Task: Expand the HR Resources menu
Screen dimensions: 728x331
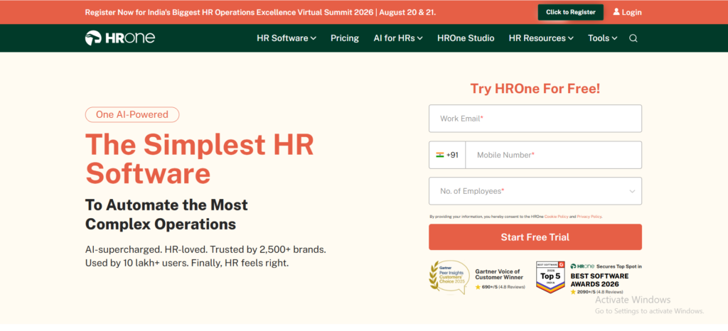Action: pos(541,38)
